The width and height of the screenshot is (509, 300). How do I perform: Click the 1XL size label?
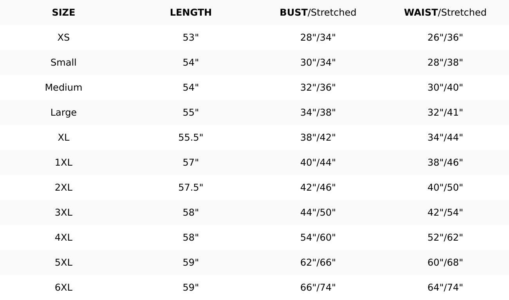(63, 162)
